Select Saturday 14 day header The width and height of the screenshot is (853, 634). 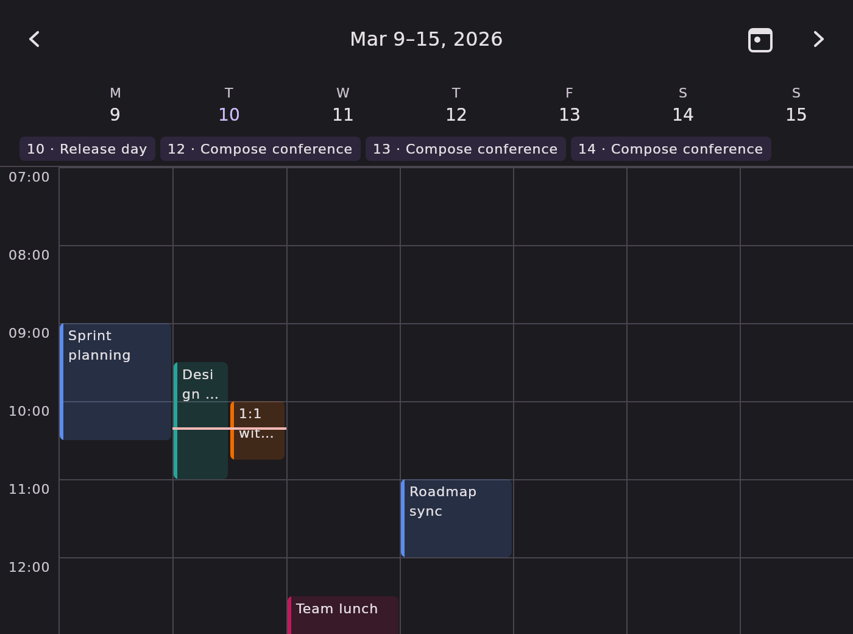683,105
